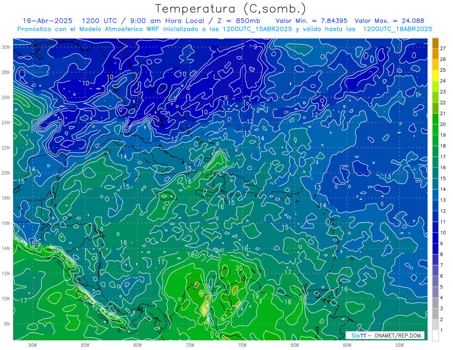Click the number 1 on the color legend
Viewport: 453px width, 350px height.
[x=442, y=330]
